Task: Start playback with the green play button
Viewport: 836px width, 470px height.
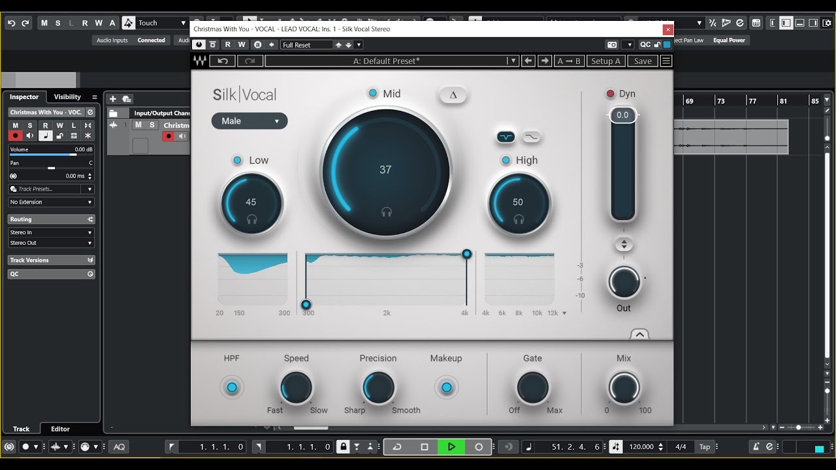Action: point(451,447)
